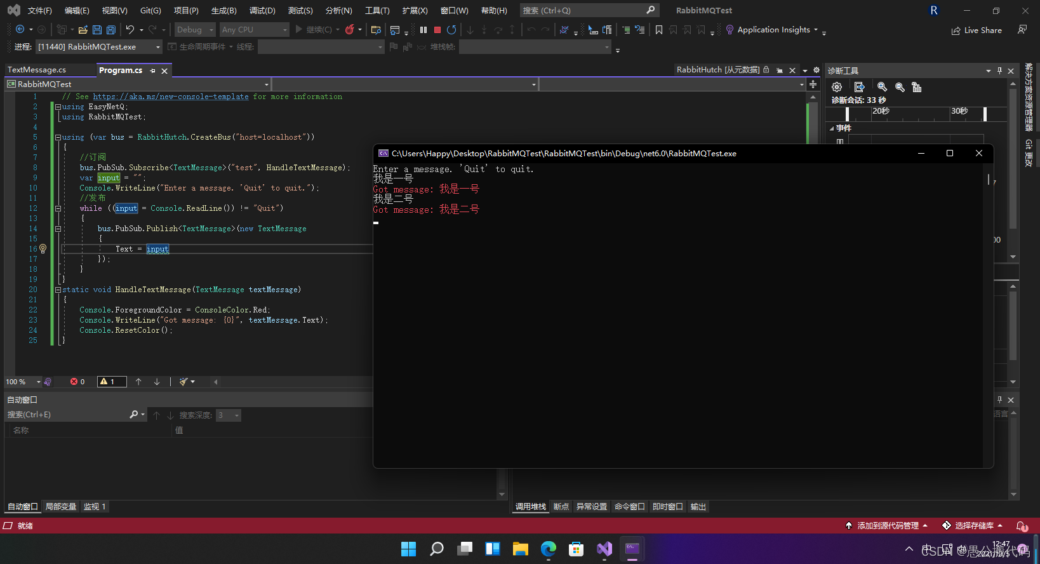Open the process RabbitMQTest.exe dropdown
This screenshot has height=564, width=1040.
(99, 47)
